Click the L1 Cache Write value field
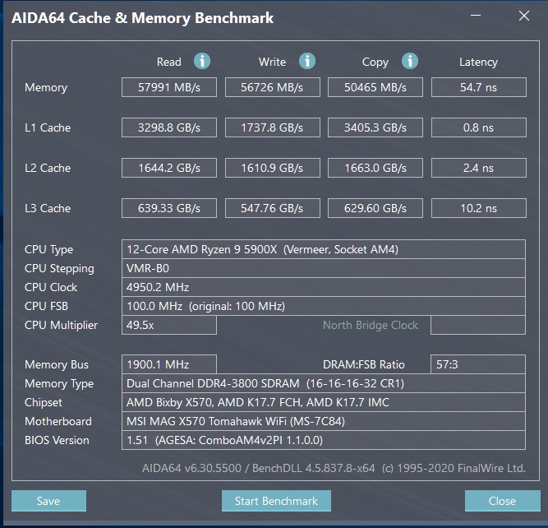Image resolution: width=548 pixels, height=528 pixels. coord(272,127)
